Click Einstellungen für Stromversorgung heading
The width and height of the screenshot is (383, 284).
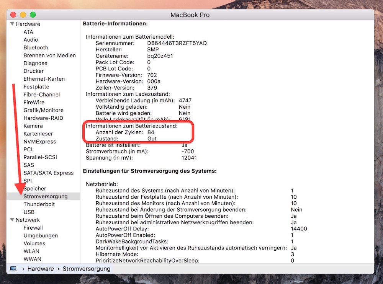coord(150,171)
